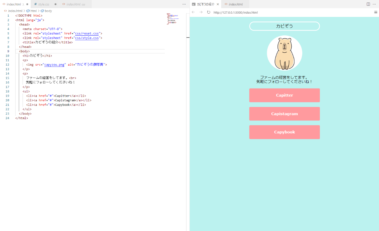Image resolution: width=379 pixels, height=231 pixels.
Task: Close the カピぞうの紹介 preview tab
Action: pyautogui.click(x=218, y=4)
